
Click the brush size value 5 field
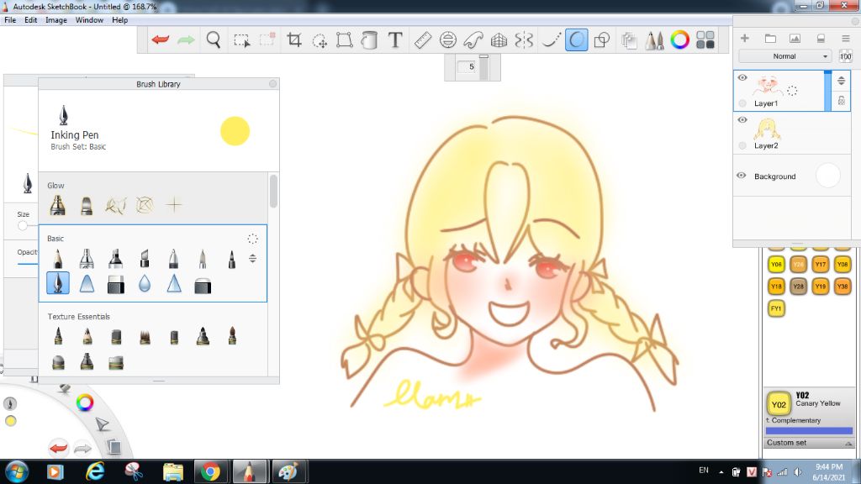467,66
